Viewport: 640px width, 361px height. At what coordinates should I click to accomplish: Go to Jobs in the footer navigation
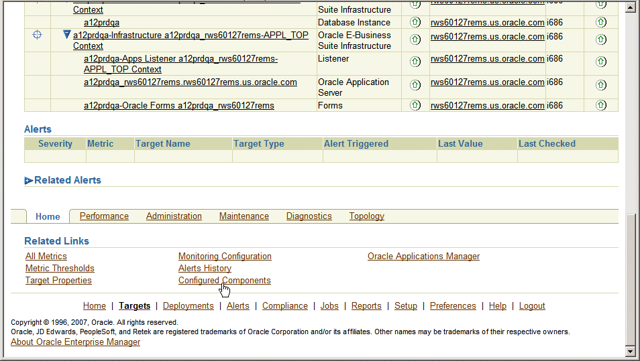point(329,305)
